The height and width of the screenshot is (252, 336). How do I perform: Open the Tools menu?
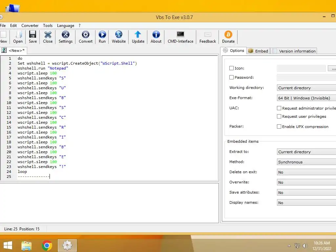pyautogui.click(x=48, y=26)
